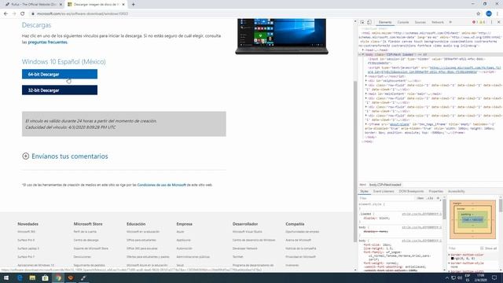503x283 pixels.
Task: Click the margin region of box model
Action: click(x=457, y=204)
